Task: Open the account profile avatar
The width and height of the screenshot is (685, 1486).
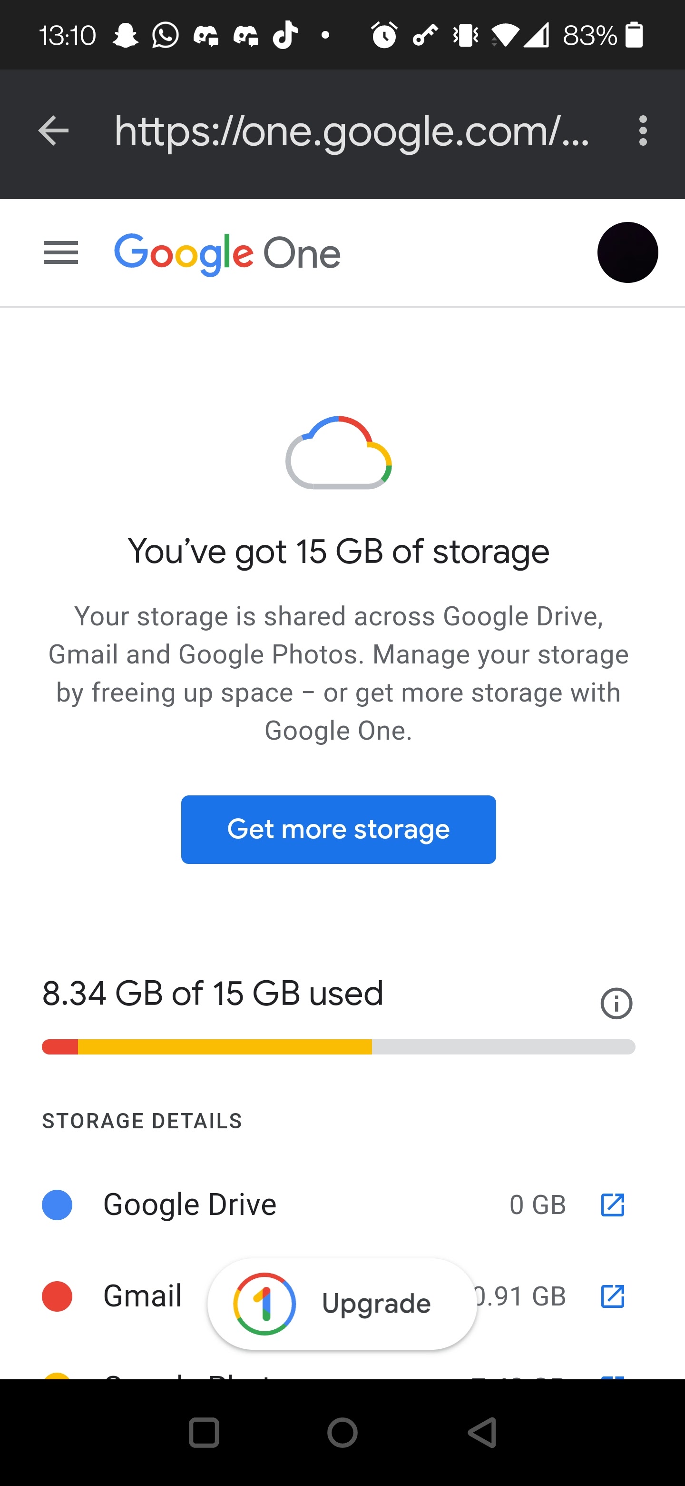Action: [x=627, y=252]
